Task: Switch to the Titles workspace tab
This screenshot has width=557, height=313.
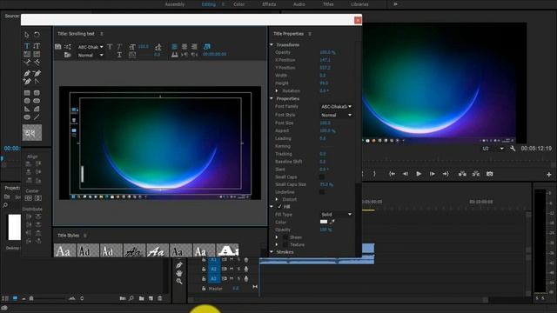Action: [x=328, y=4]
